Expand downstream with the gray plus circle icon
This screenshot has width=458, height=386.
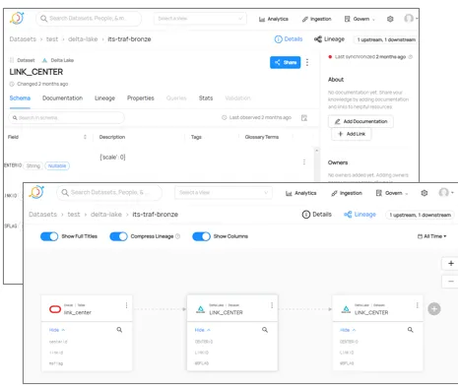434,309
